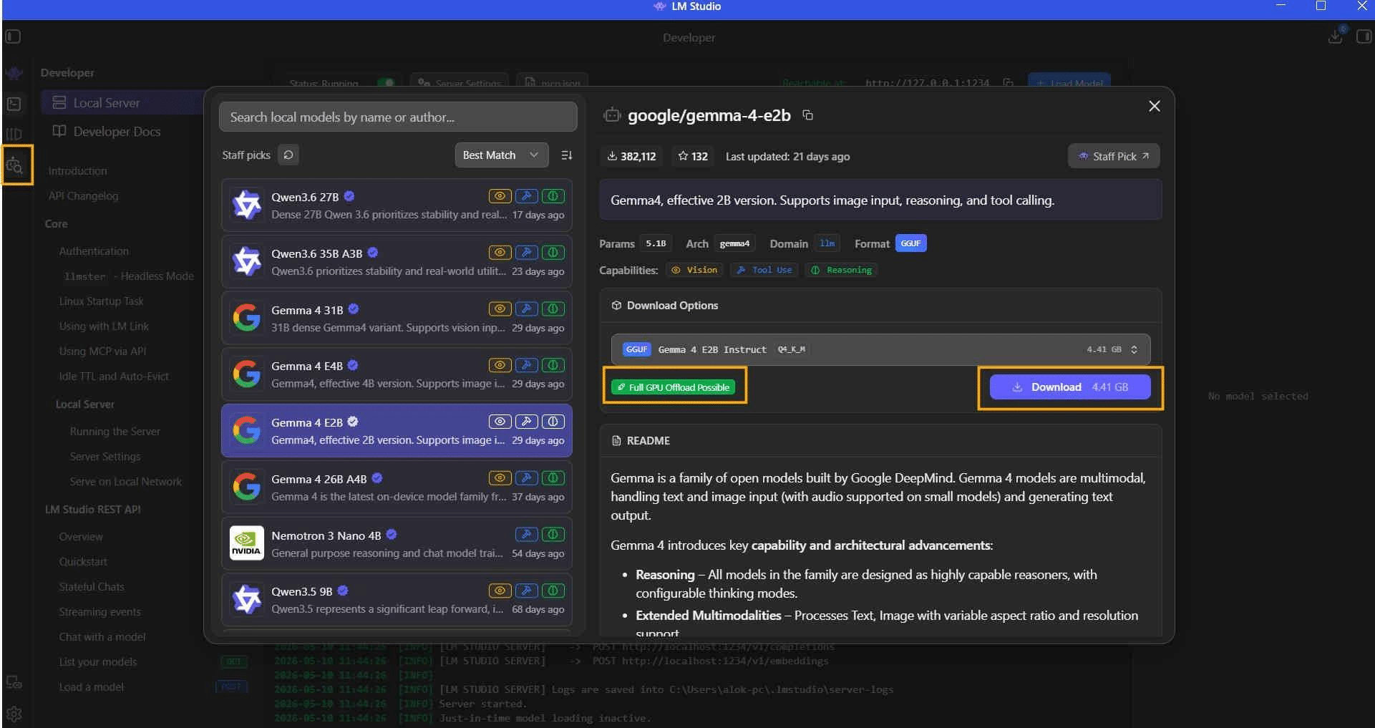Open the Using with LM Link entry

pos(104,326)
